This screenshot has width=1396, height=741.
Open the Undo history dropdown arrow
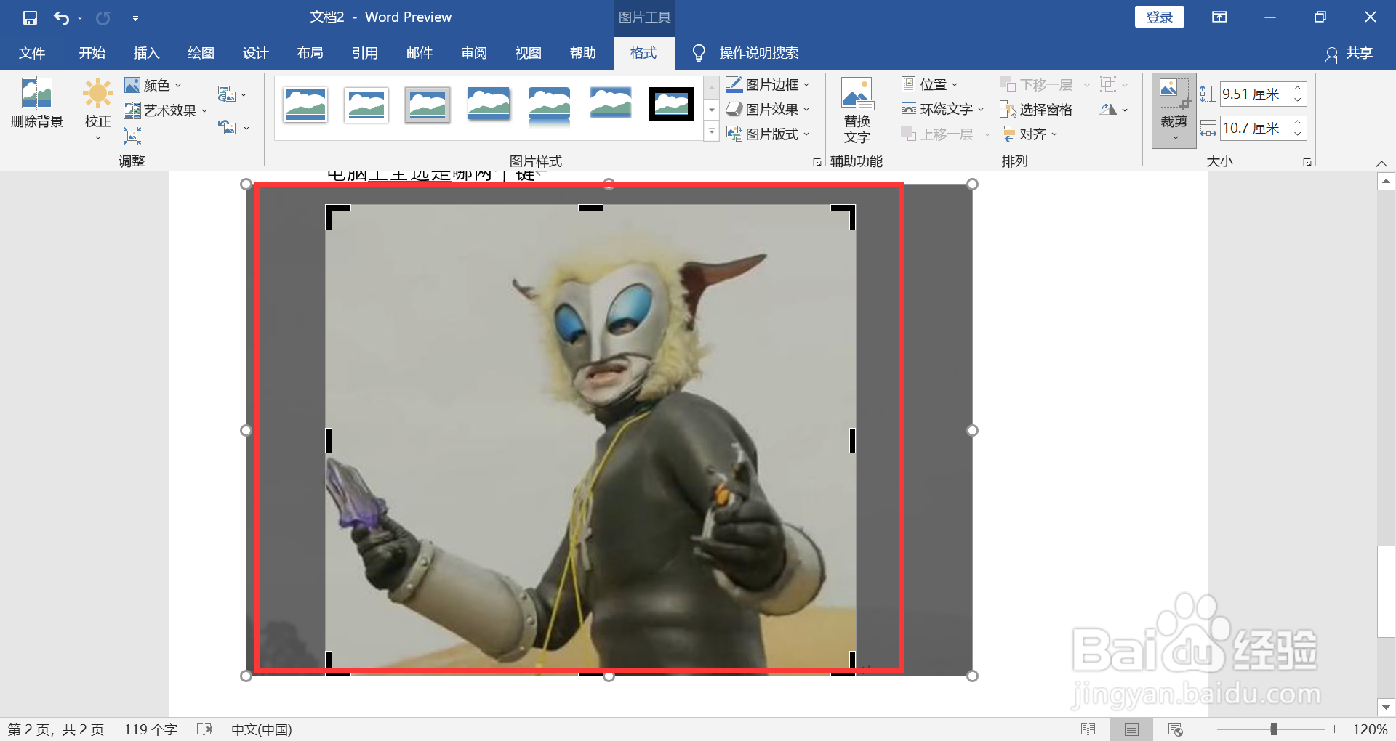coord(80,18)
